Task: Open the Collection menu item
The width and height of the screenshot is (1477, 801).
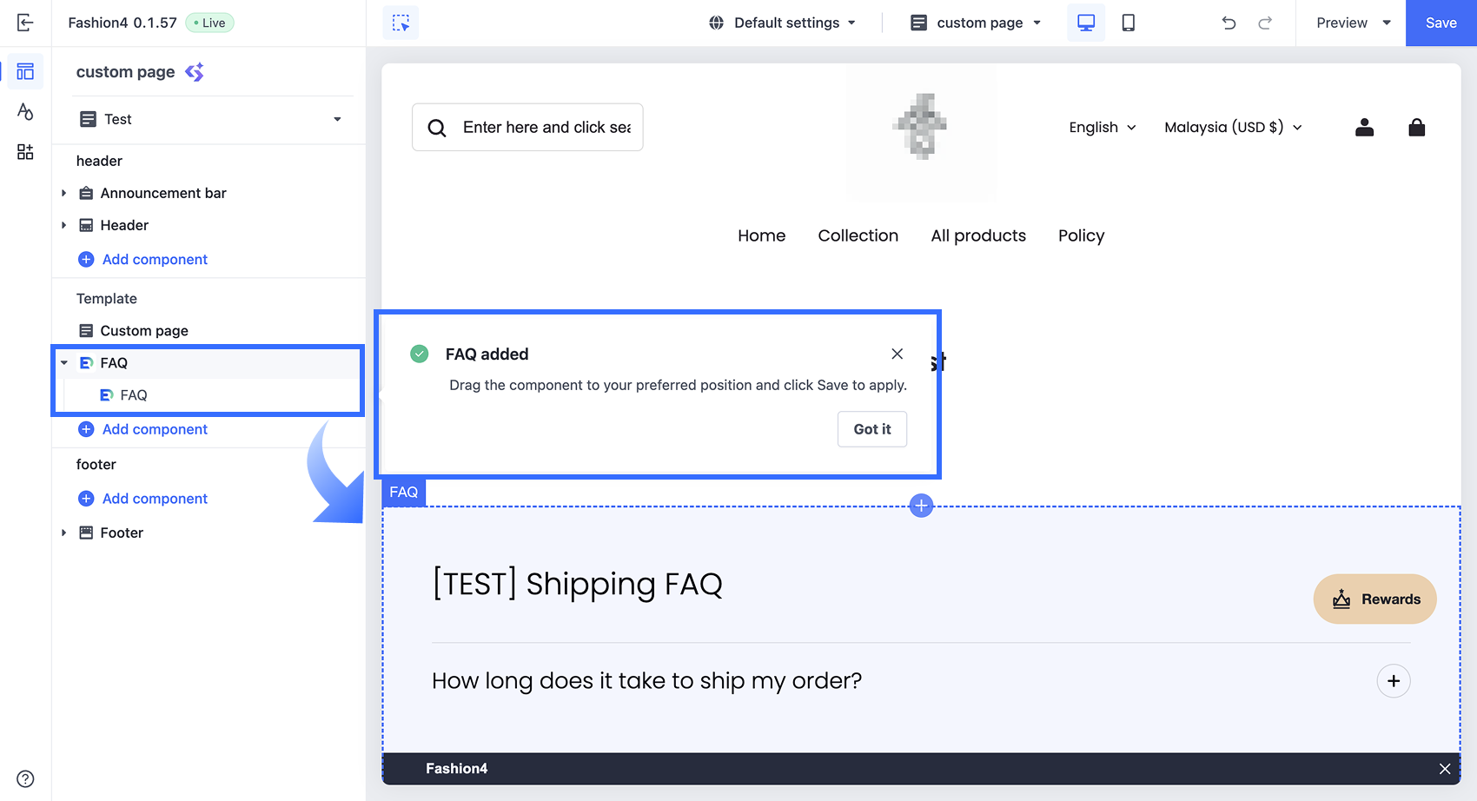Action: [x=858, y=235]
